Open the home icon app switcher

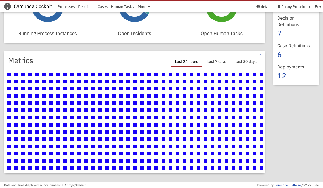click(318, 7)
